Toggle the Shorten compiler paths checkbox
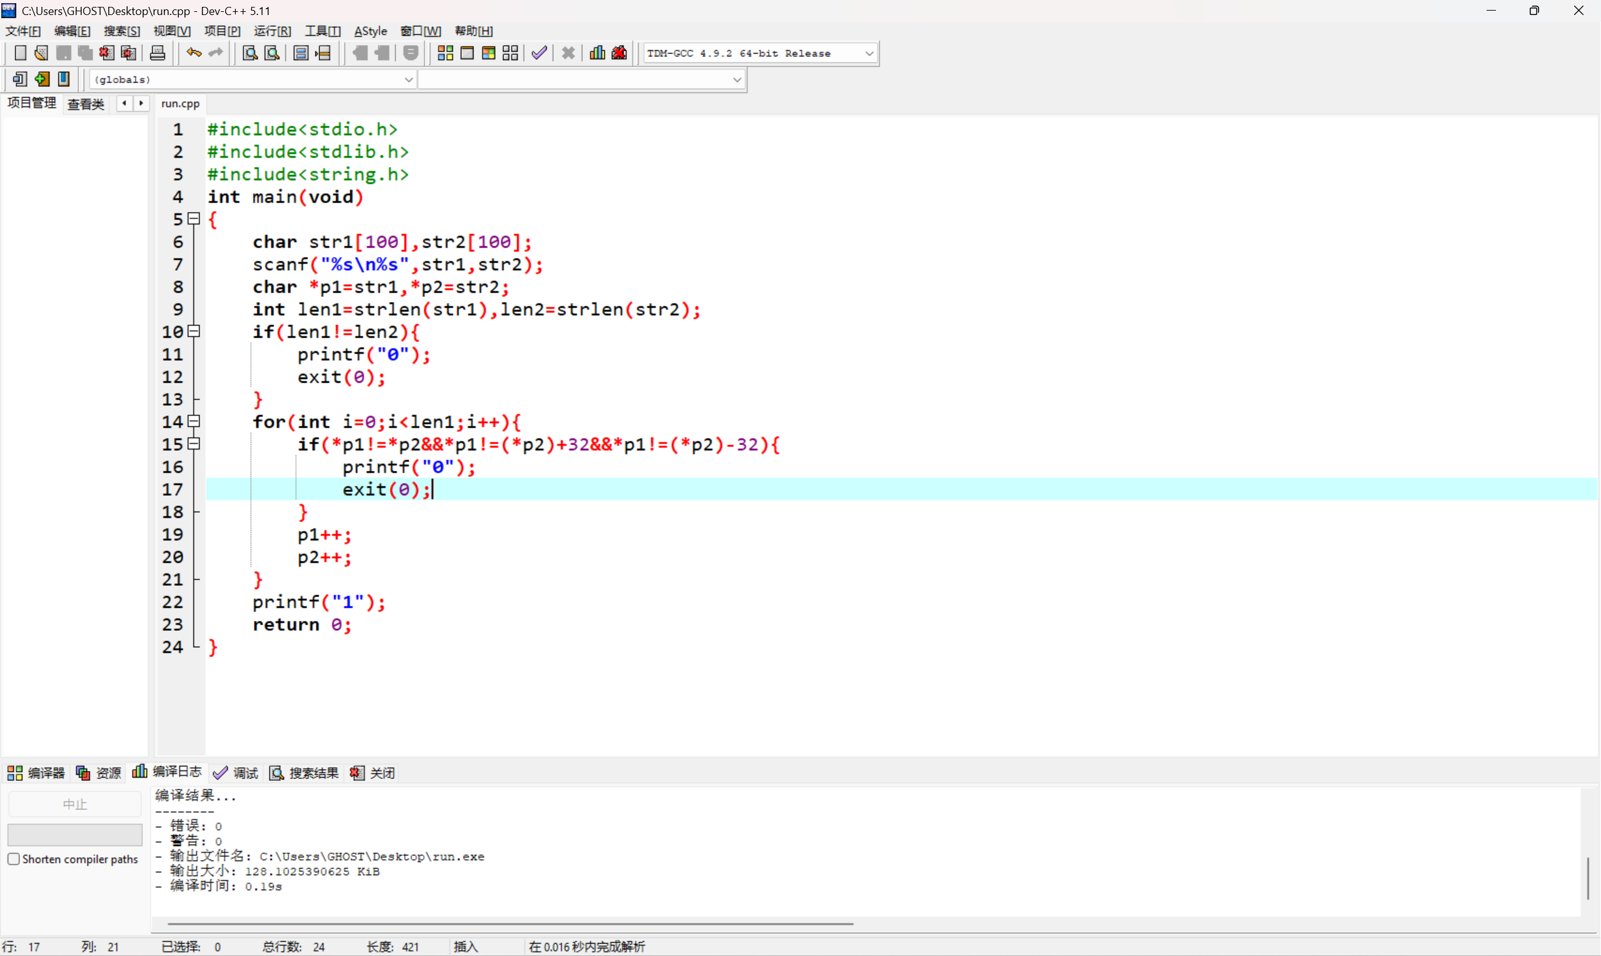 coord(14,859)
